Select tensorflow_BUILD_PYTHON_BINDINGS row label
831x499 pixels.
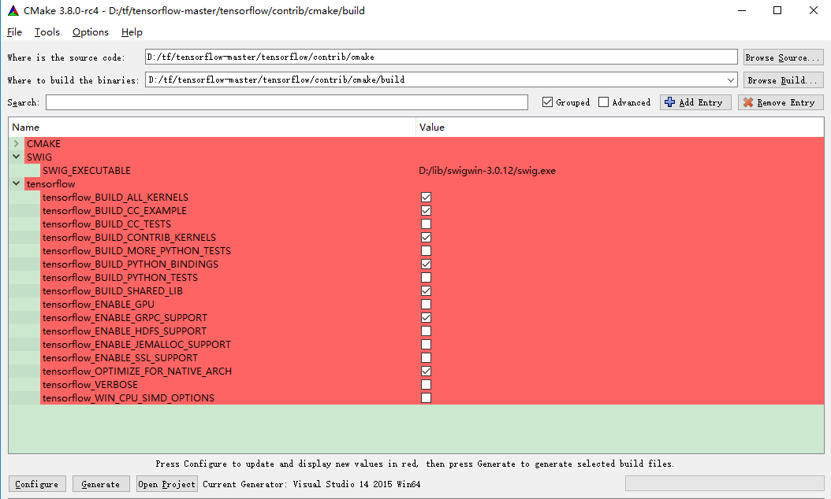[x=130, y=264]
